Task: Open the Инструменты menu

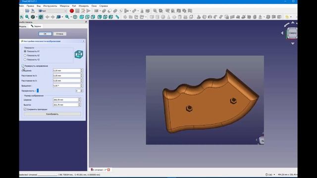Action: tap(50, 6)
